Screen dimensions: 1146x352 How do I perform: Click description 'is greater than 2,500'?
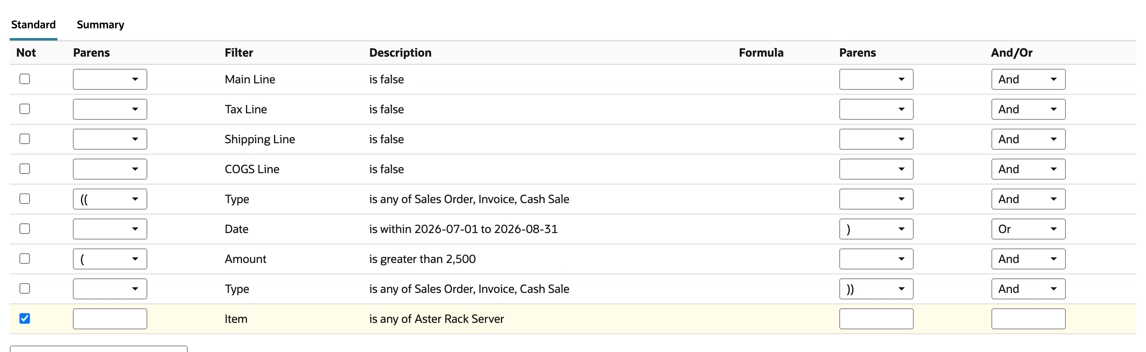click(x=422, y=259)
